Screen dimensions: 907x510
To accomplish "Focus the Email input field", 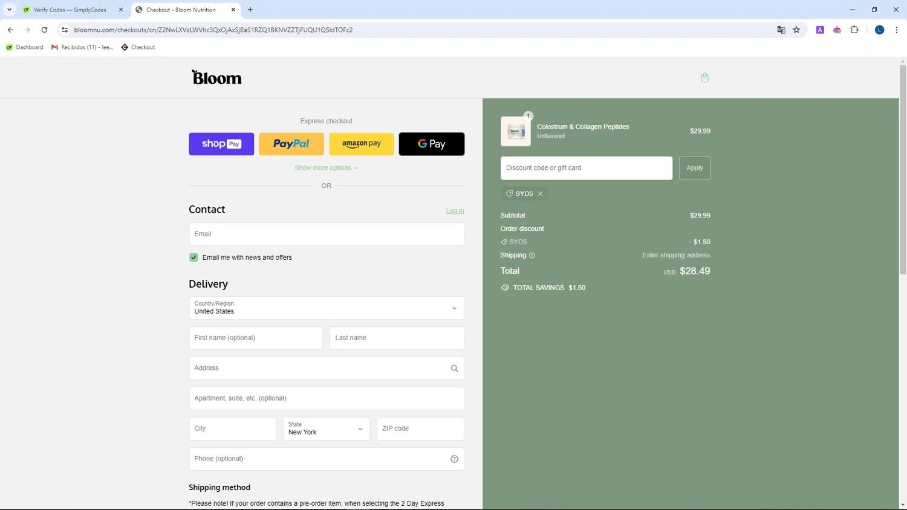I will (x=327, y=234).
